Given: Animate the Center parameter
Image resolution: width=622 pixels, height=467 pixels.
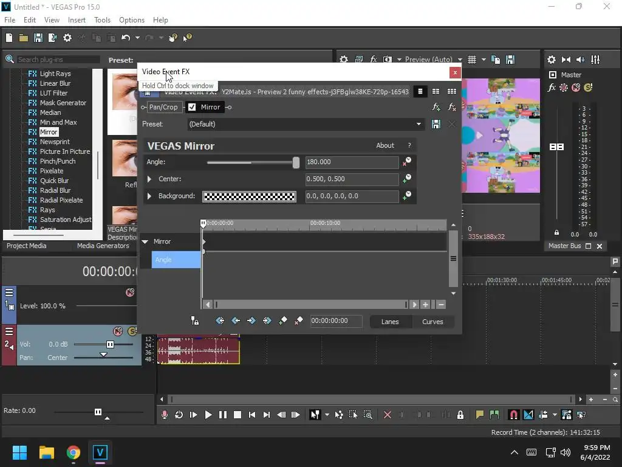Looking at the screenshot, I should tap(407, 179).
